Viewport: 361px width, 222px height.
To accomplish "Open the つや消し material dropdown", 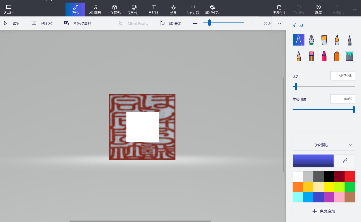I will (324, 145).
